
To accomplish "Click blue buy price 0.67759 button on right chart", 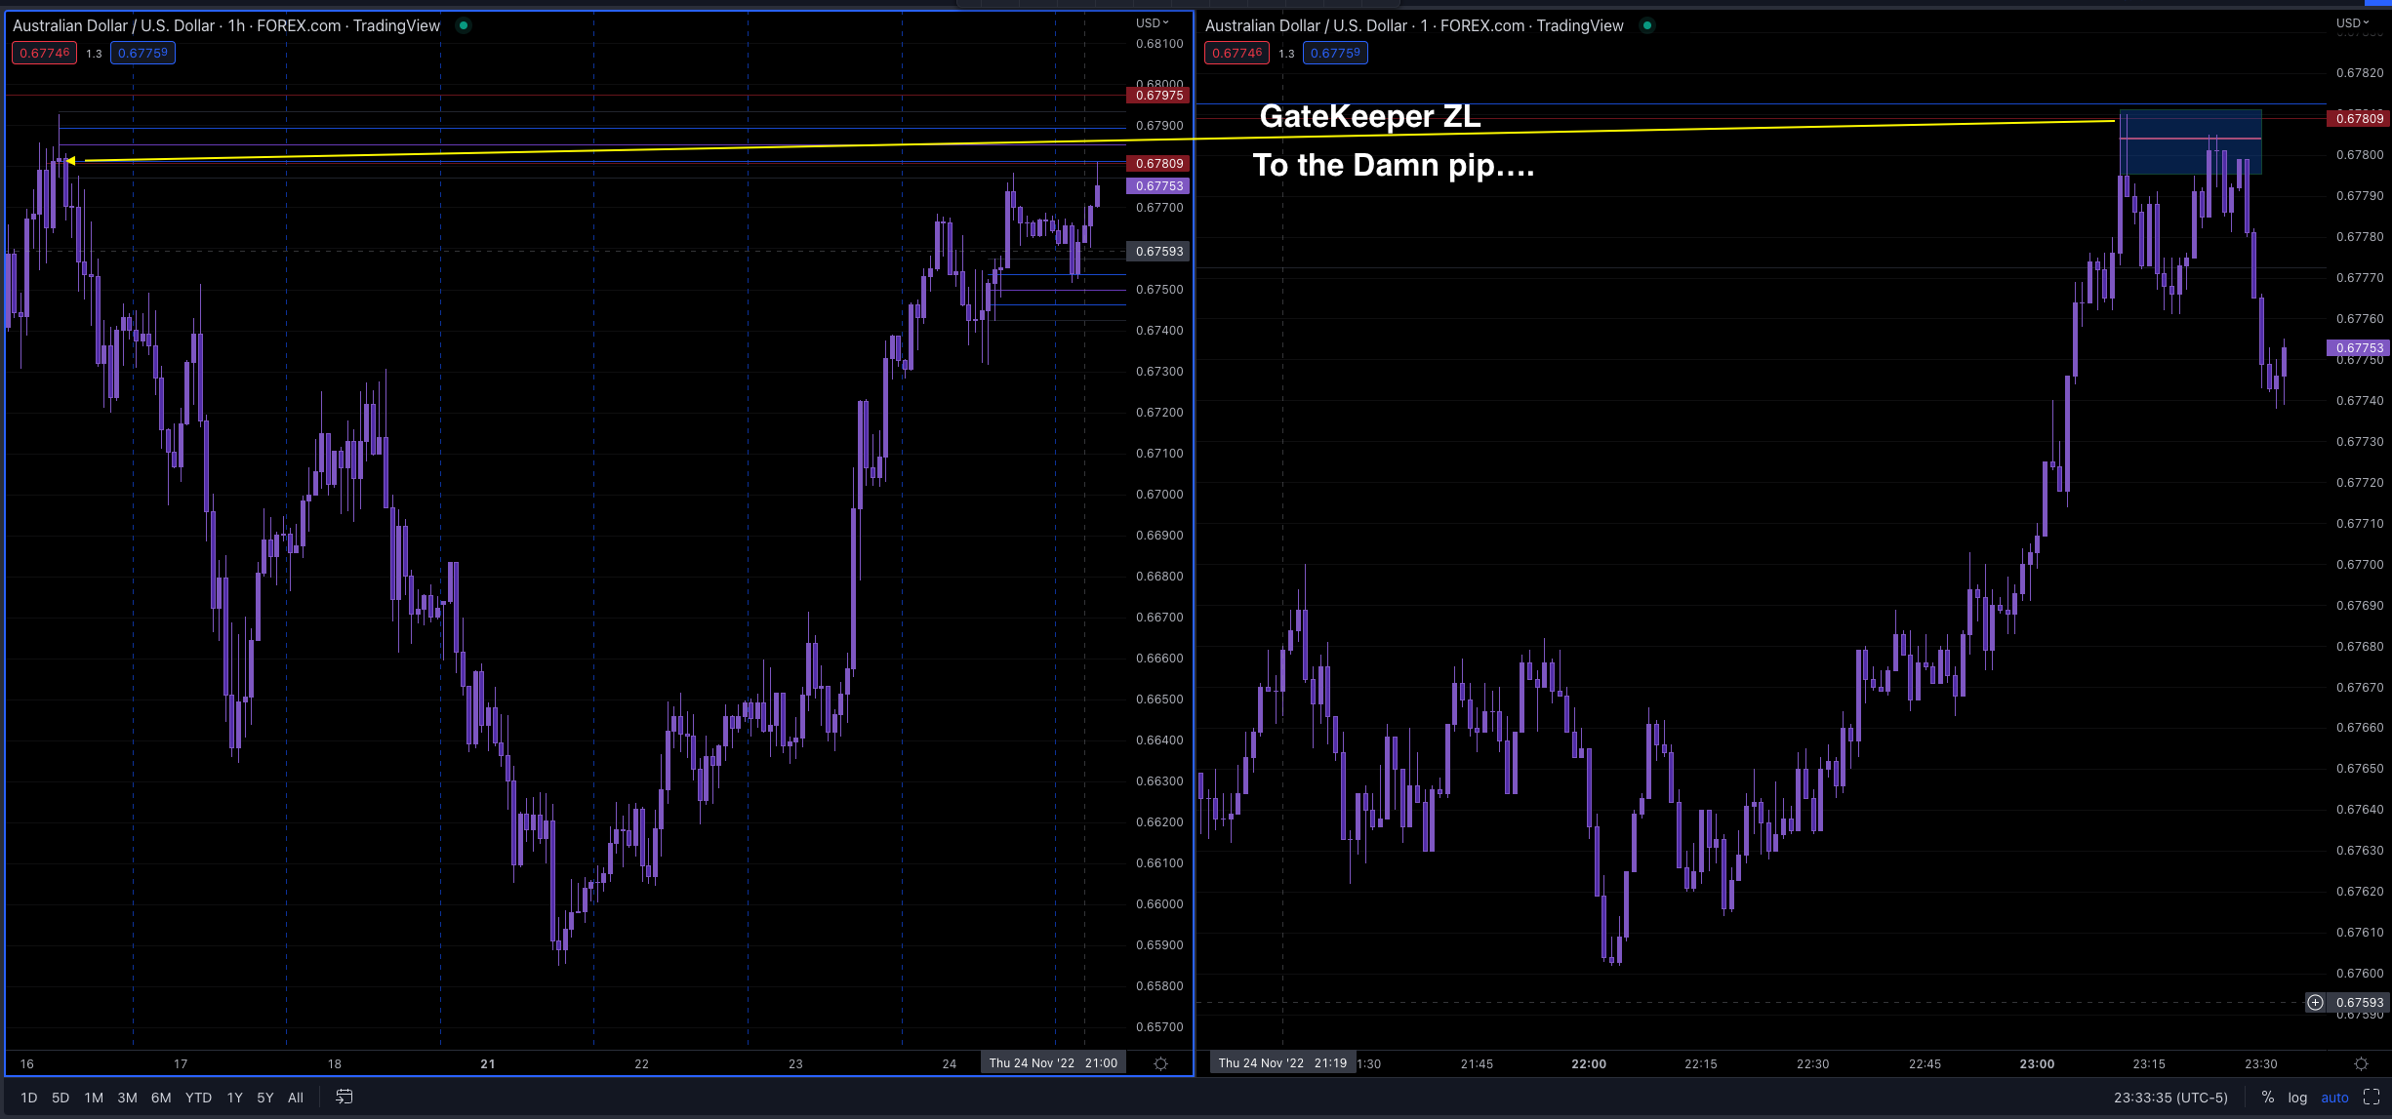I will point(1334,53).
